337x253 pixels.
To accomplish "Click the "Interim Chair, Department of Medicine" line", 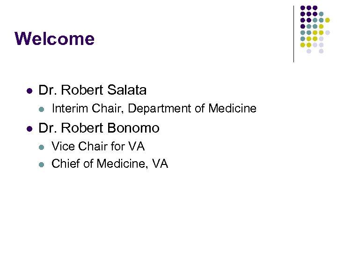I will click(154, 109).
